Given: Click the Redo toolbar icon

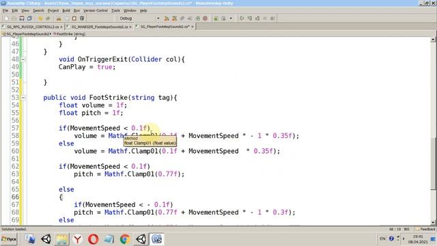Looking at the screenshot, I should click(48, 18).
